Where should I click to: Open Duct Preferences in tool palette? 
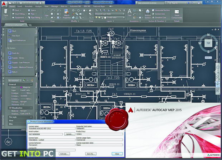(x=17, y=40)
